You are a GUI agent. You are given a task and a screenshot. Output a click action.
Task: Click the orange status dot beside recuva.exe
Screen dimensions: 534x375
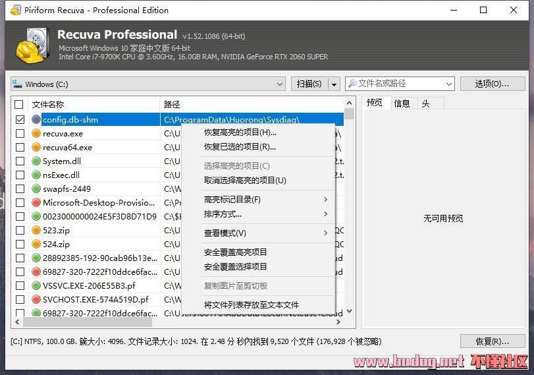[x=36, y=134]
